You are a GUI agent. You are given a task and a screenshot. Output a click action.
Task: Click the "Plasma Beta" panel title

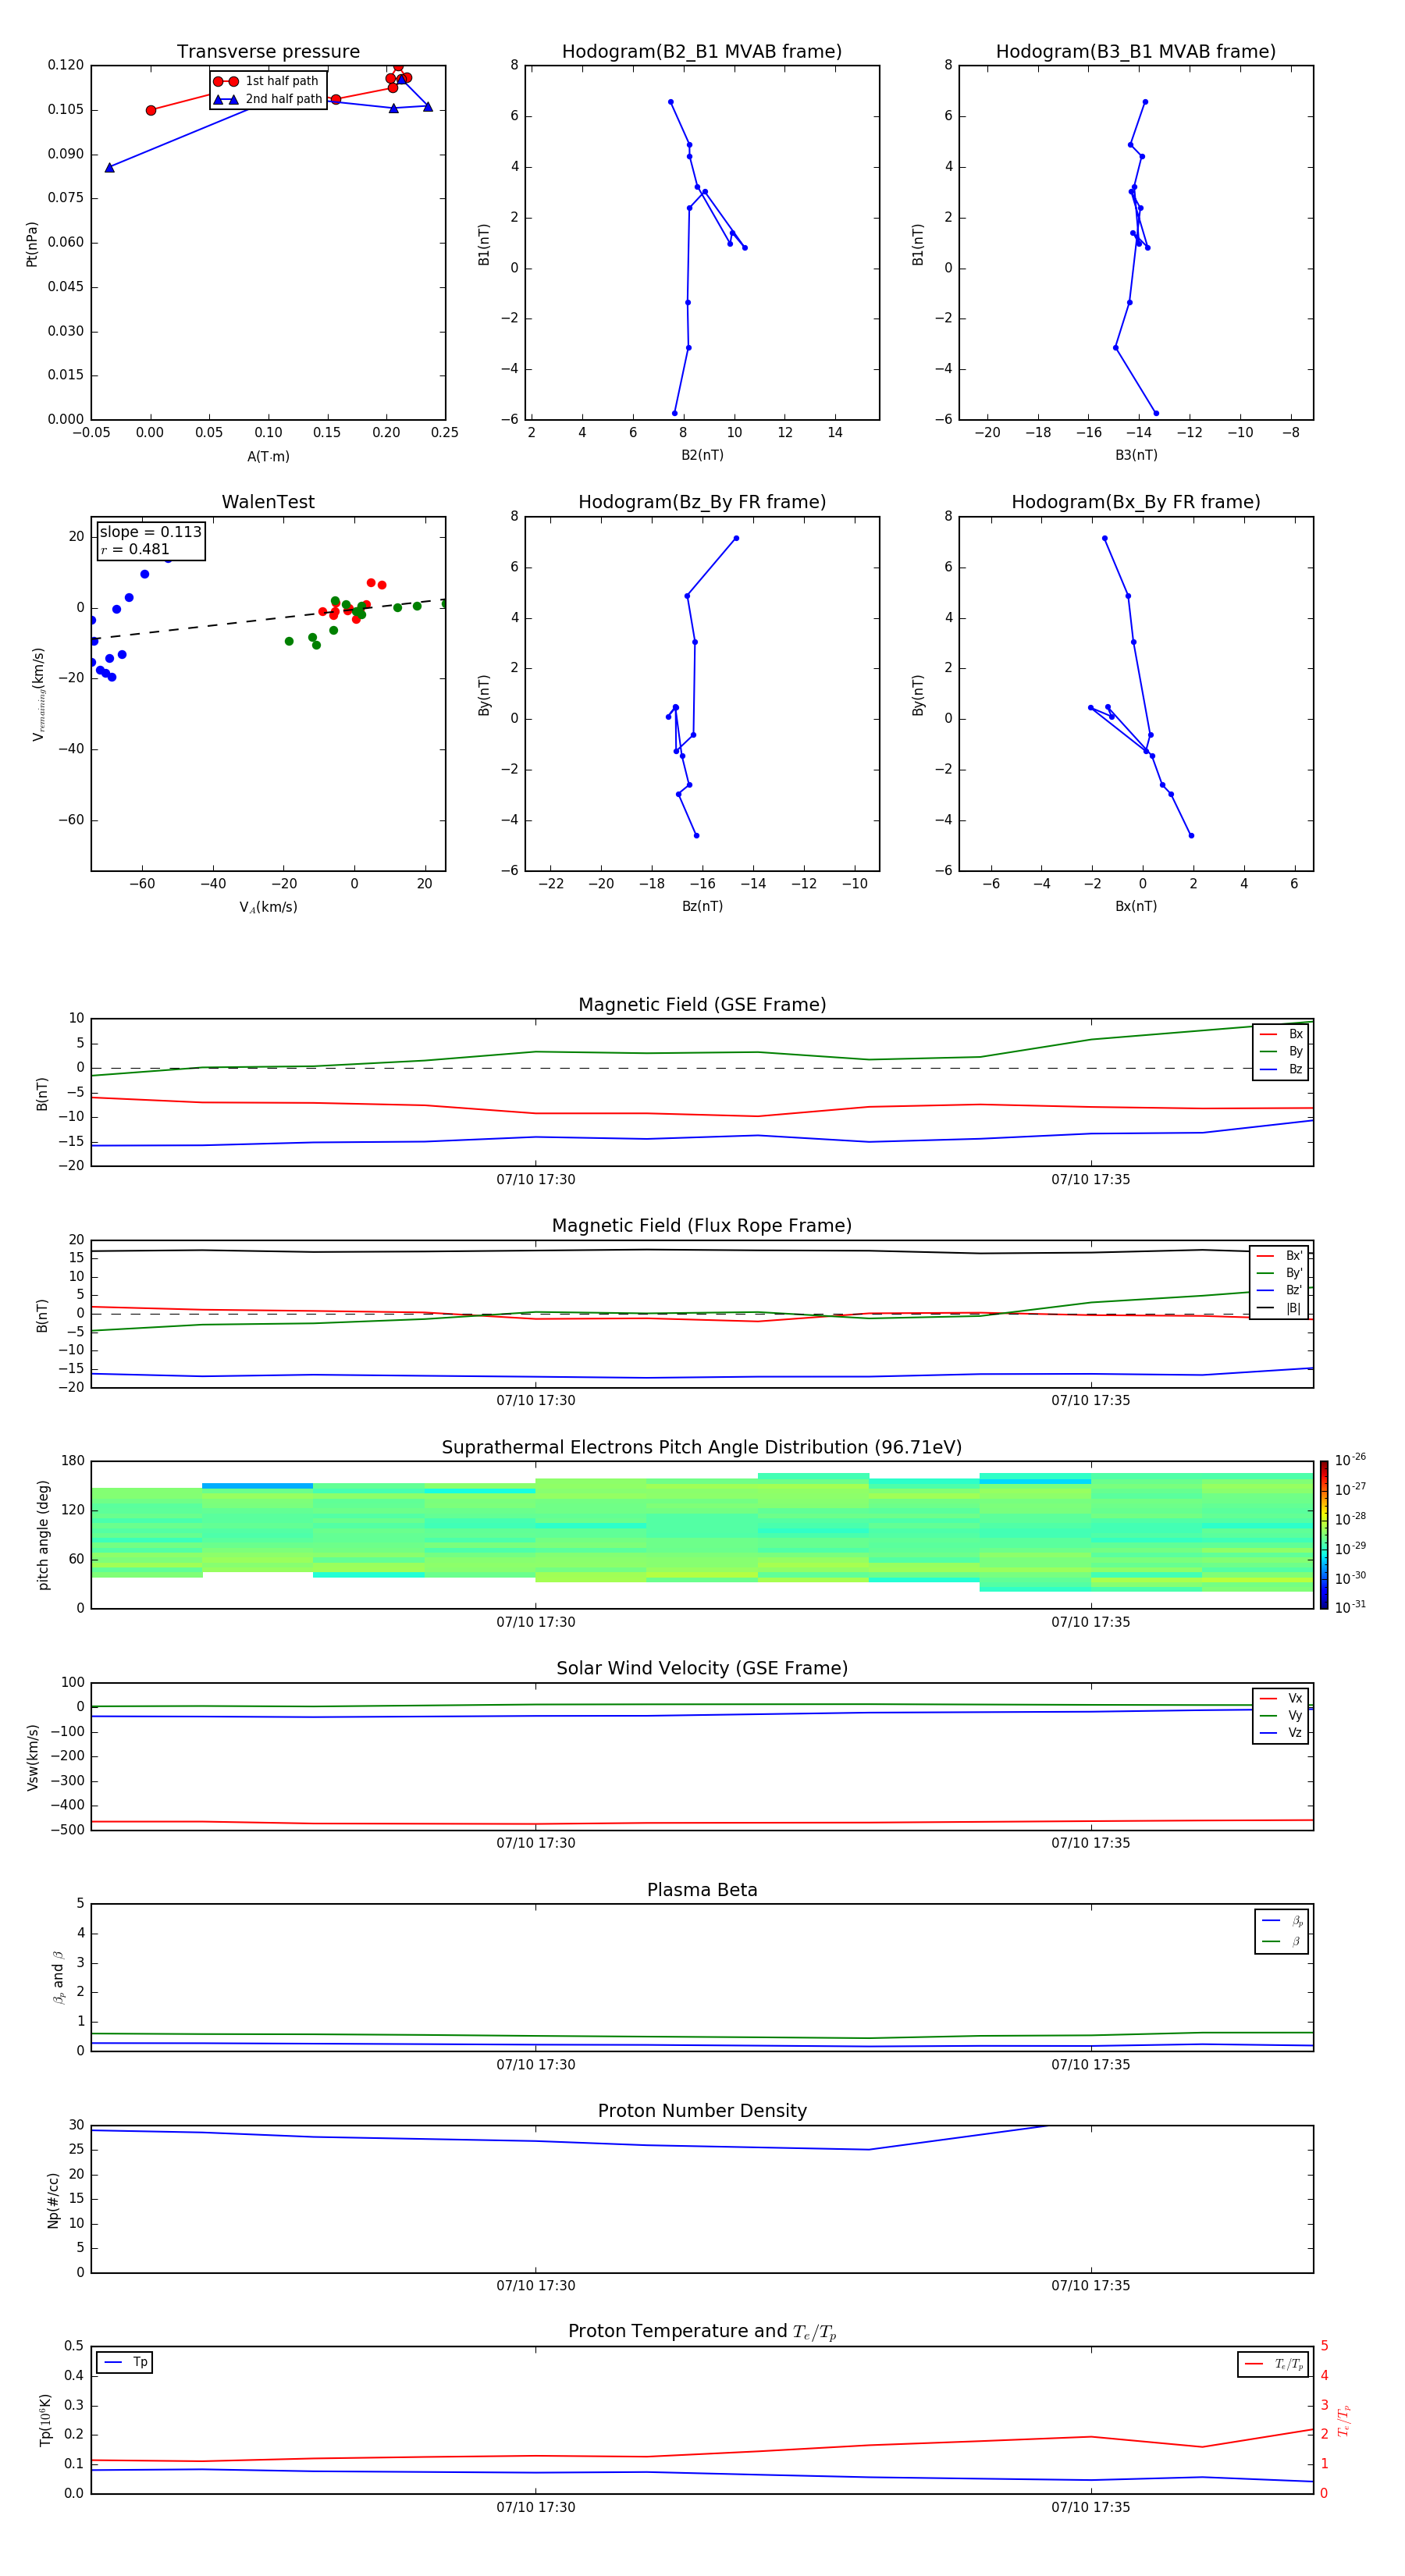pos(702,1891)
